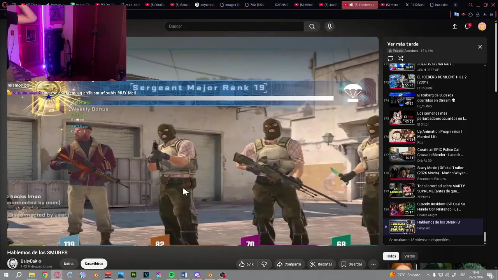Click the Suscribirse button
Screen dimensions: 498x280
(94, 264)
